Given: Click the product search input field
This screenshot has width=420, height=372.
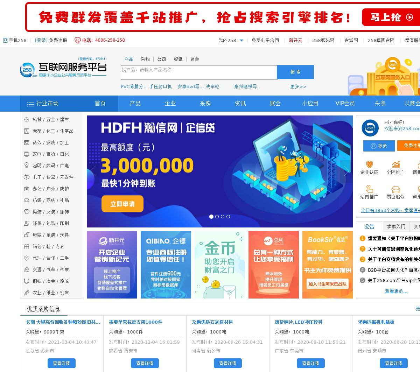Looking at the screenshot, I should click(199, 72).
